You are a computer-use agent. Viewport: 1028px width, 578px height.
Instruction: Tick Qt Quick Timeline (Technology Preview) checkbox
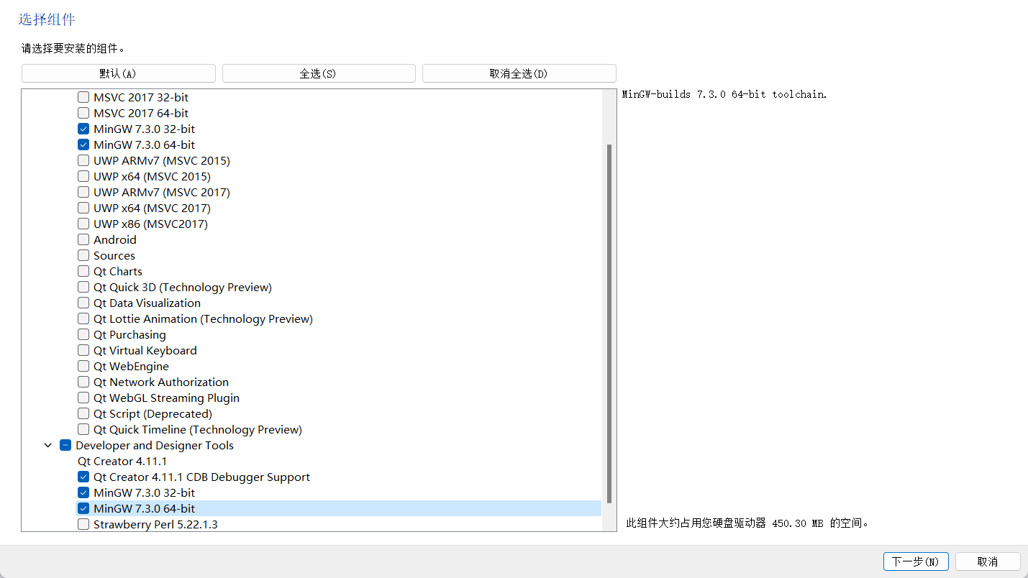coord(83,429)
